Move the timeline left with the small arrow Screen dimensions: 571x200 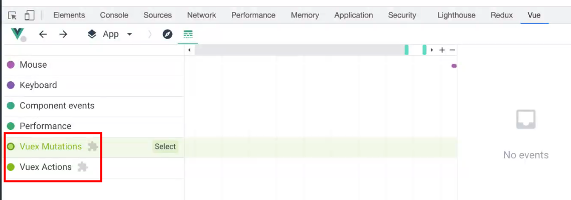click(x=189, y=50)
